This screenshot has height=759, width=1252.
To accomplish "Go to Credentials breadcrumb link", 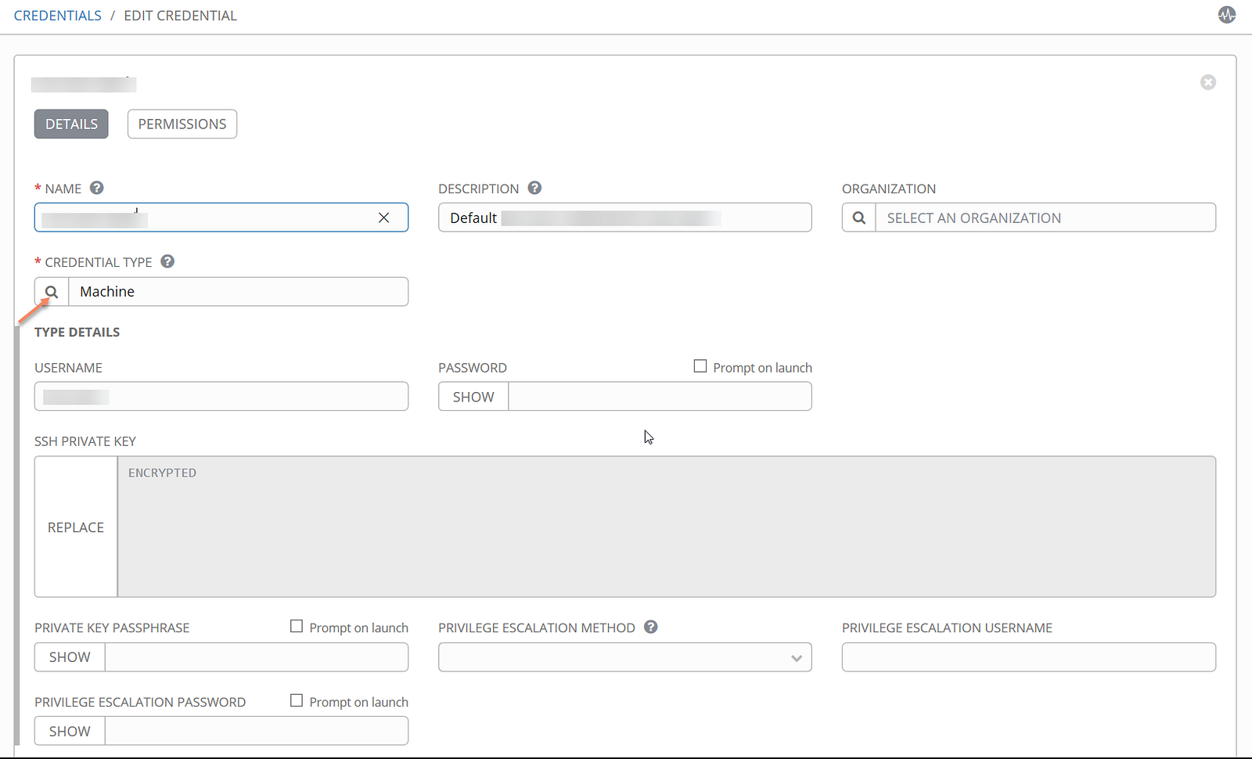I will pyautogui.click(x=58, y=16).
